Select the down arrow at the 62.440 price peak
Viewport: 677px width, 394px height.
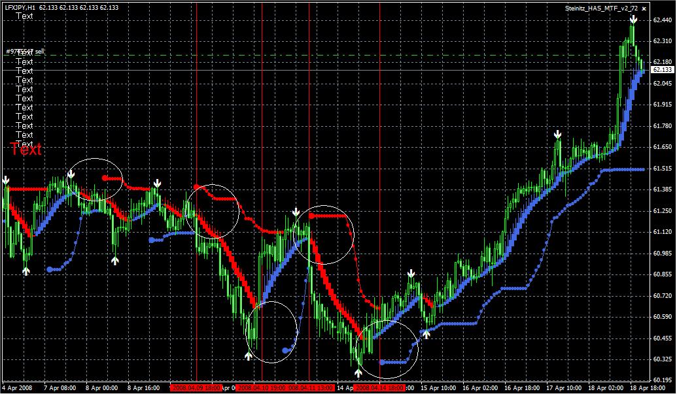click(x=633, y=20)
